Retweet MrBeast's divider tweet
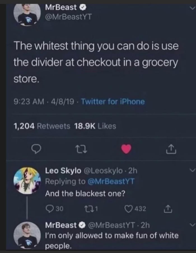Viewport: 196px width, 253px height. 81,150
